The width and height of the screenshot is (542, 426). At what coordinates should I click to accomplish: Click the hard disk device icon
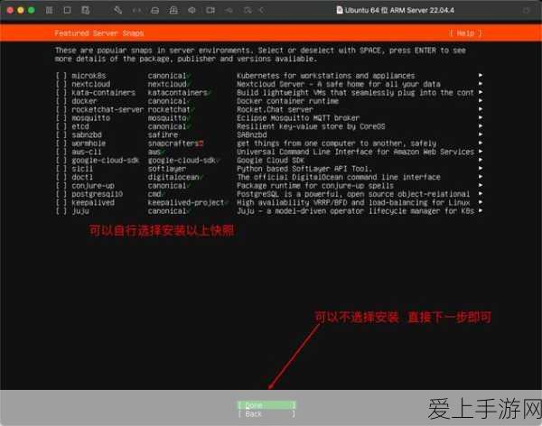(x=154, y=10)
